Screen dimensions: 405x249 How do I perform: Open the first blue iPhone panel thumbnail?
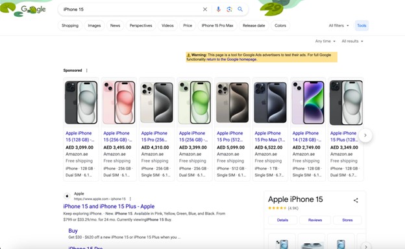[282, 242]
